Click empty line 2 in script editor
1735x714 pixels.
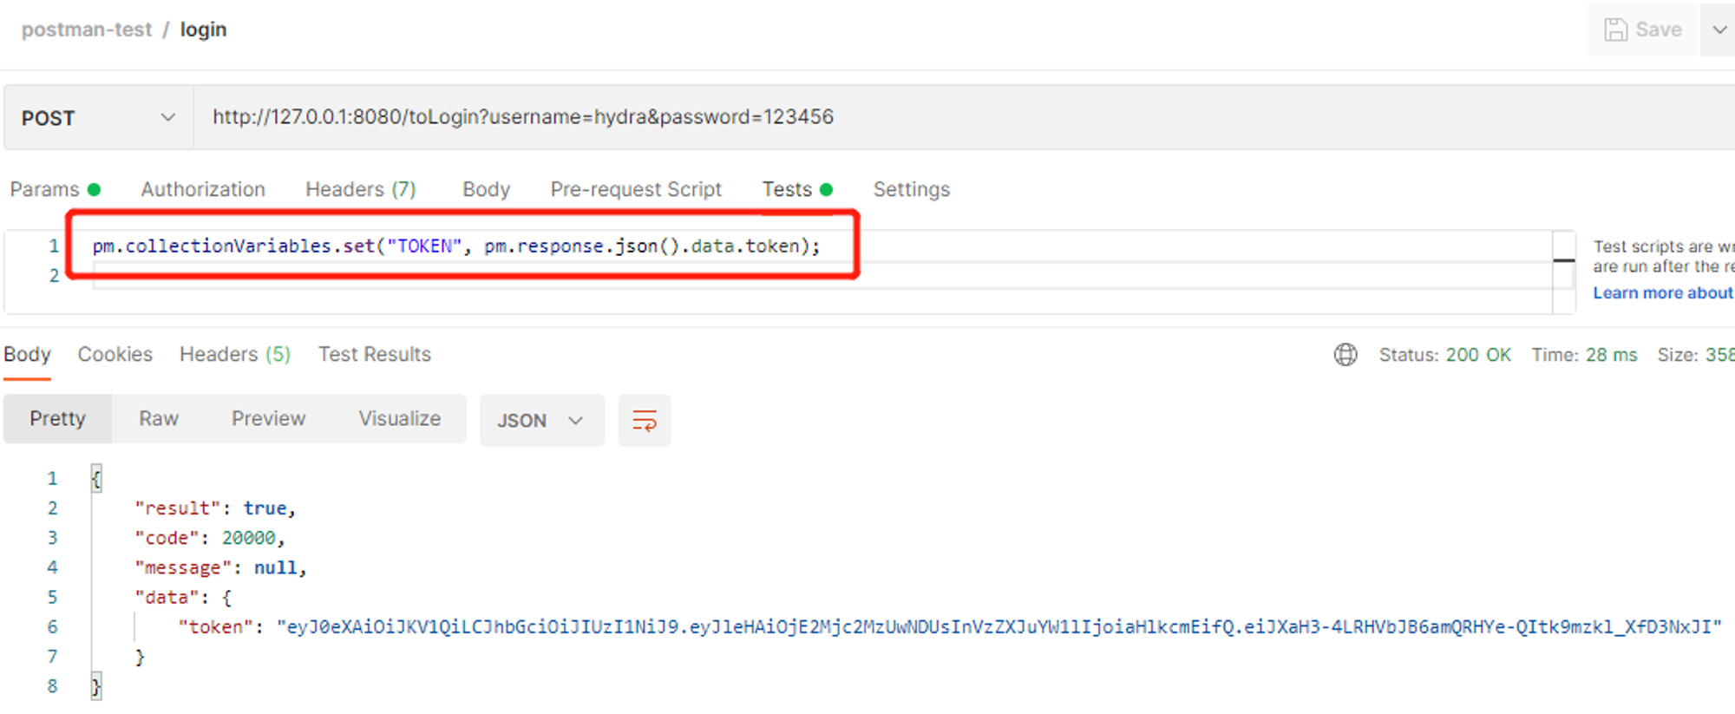coord(821,276)
